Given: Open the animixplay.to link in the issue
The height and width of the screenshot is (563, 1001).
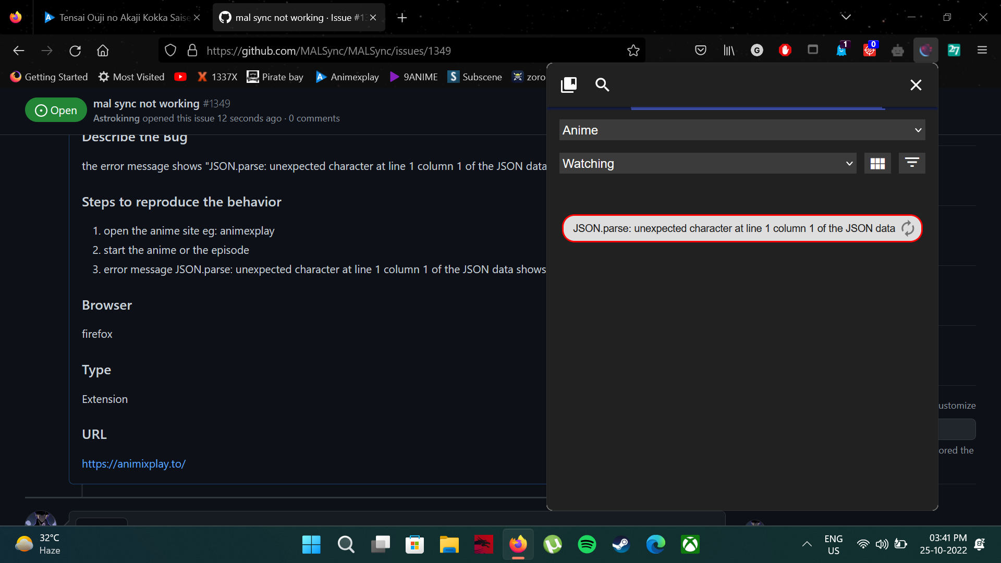Looking at the screenshot, I should [133, 463].
